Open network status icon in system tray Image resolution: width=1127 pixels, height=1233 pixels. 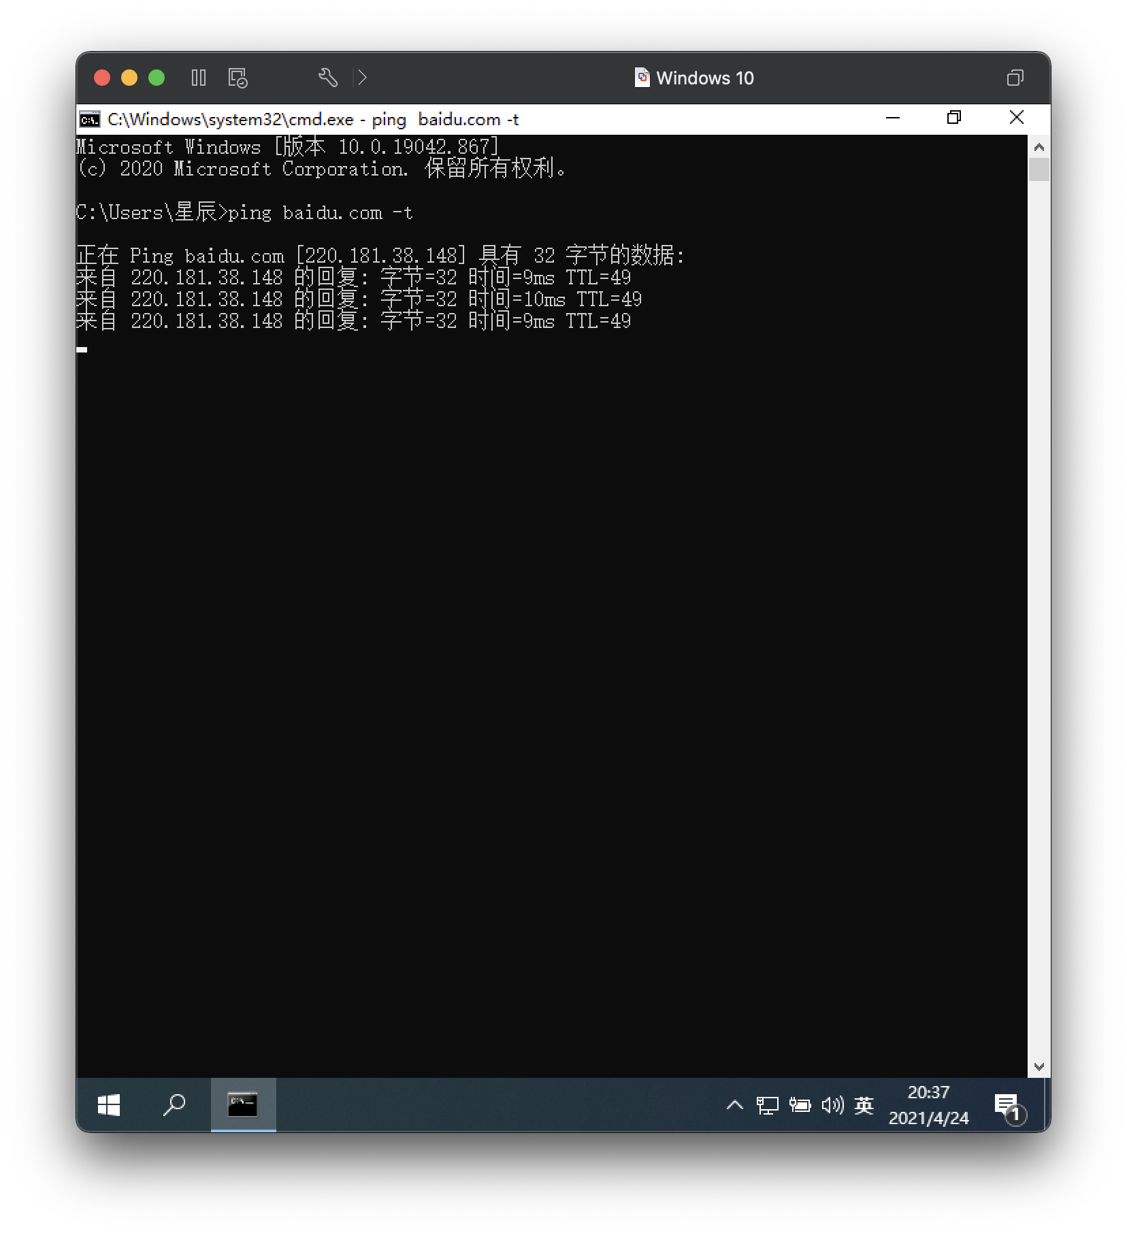coord(767,1105)
